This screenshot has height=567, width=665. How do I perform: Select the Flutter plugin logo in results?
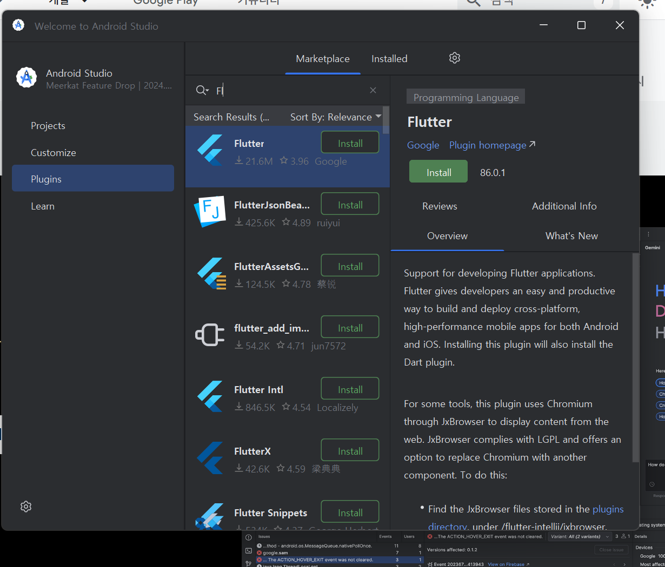(x=210, y=150)
